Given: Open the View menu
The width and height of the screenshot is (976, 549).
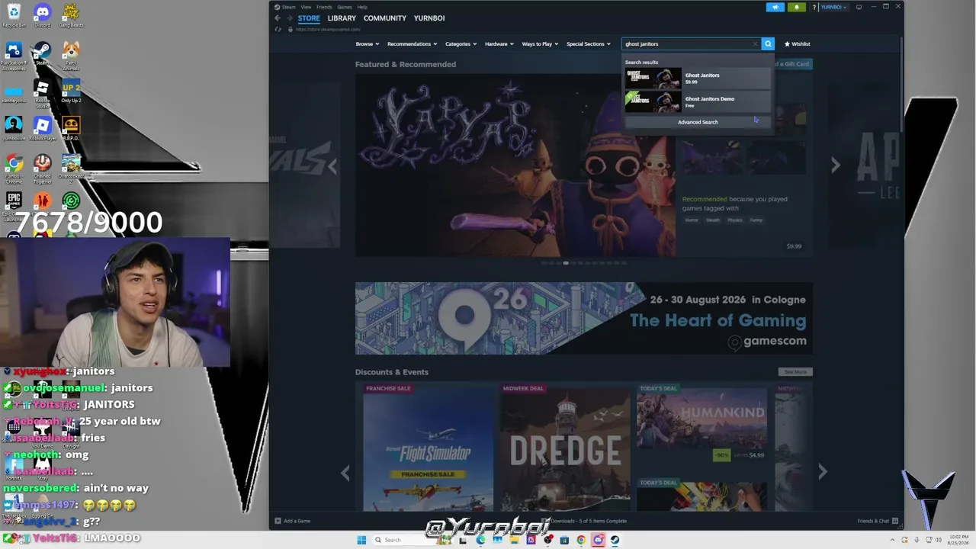Looking at the screenshot, I should pos(306,7).
